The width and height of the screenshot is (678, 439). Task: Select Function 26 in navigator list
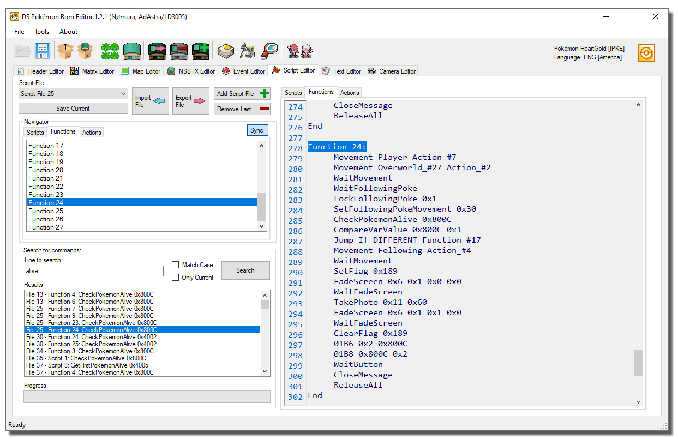142,219
